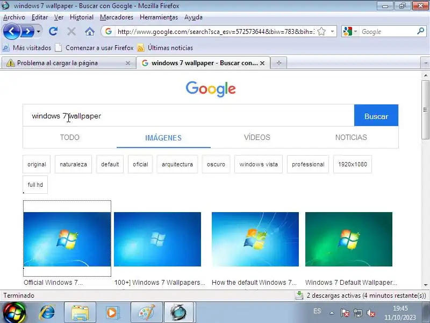Open Windows Explorer folder on taskbar
The width and height of the screenshot is (430, 323).
[80, 313]
